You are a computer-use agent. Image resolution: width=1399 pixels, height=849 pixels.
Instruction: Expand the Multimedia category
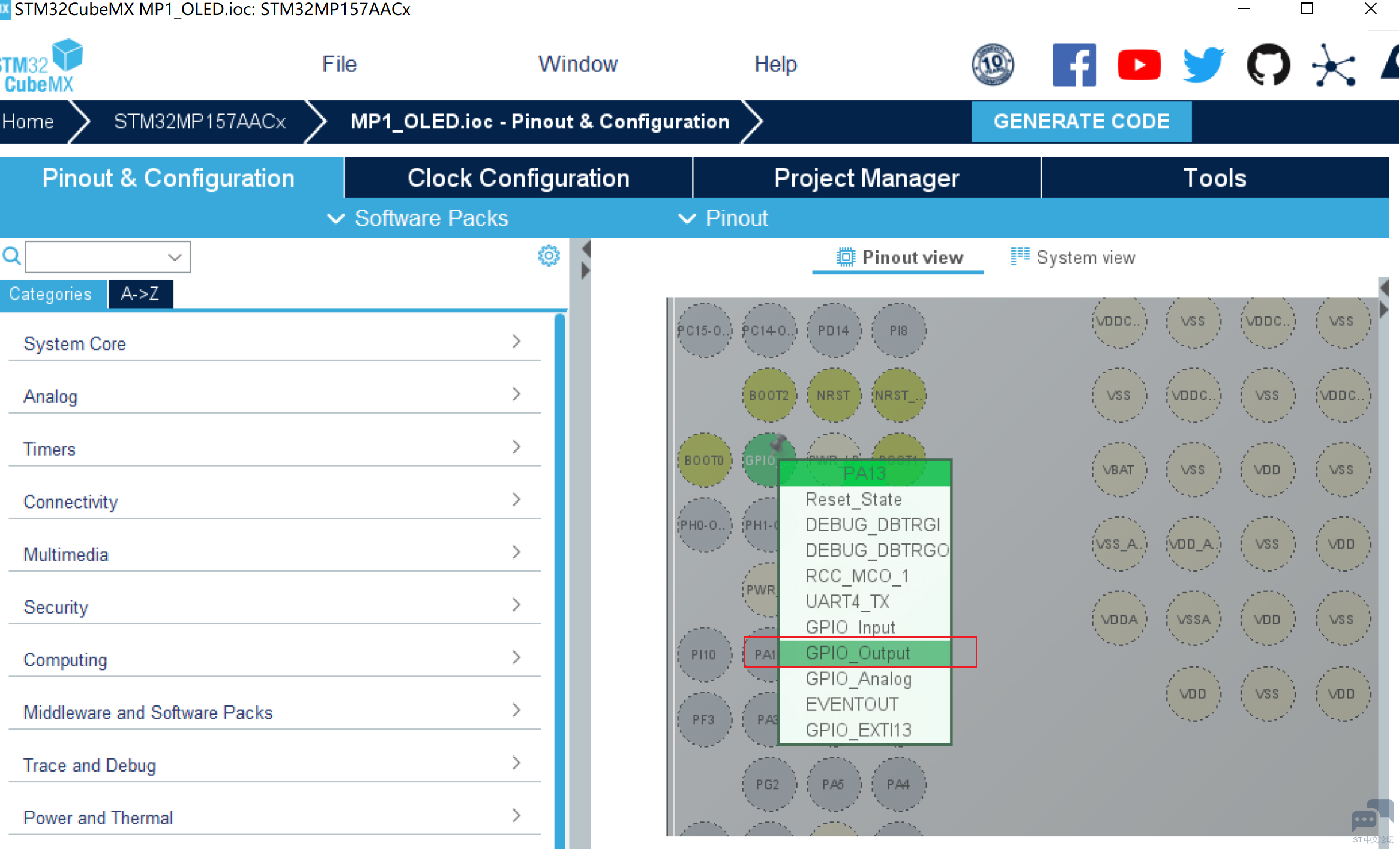click(x=274, y=554)
